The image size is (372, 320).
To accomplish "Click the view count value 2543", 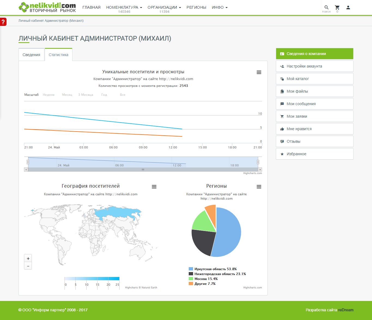I will pyautogui.click(x=184, y=86).
